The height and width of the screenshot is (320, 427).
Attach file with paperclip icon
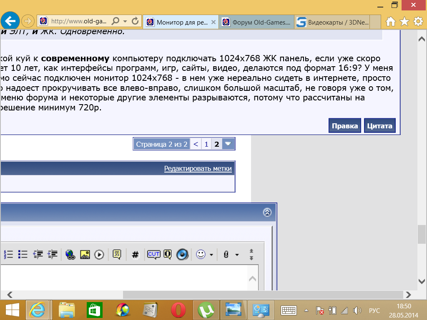(x=226, y=255)
